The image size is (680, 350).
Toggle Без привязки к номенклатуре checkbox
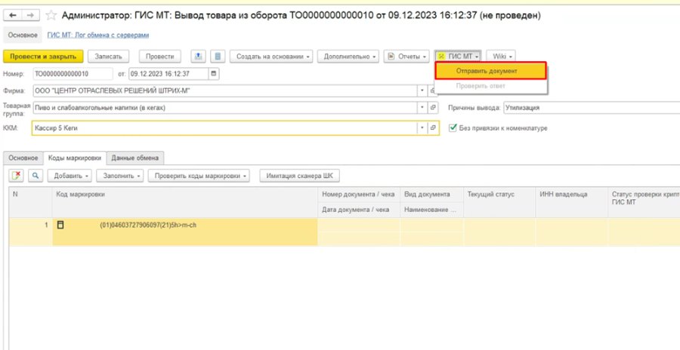click(453, 127)
